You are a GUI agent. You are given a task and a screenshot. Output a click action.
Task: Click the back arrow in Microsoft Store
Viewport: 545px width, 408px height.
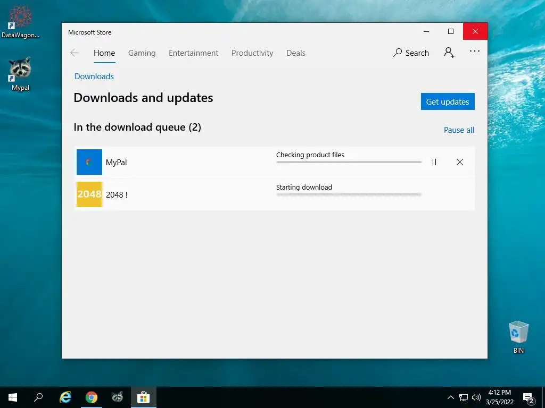click(x=75, y=53)
